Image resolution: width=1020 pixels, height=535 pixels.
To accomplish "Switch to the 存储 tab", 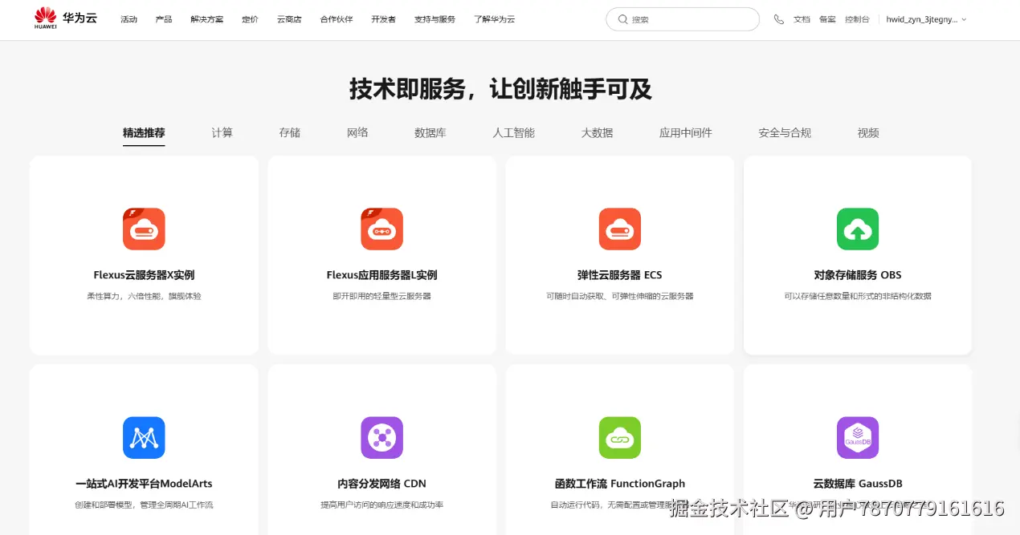I will (x=290, y=133).
